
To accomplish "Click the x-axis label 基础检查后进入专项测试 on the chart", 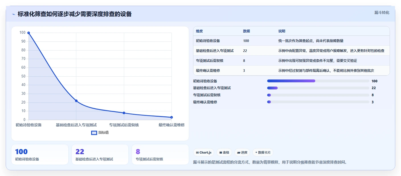I will (x=76, y=125).
